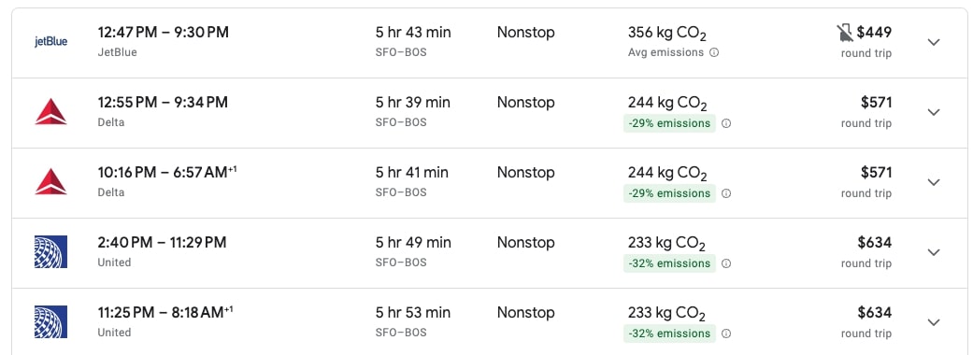
Task: Click the JetBlue airline logo
Action: point(50,42)
